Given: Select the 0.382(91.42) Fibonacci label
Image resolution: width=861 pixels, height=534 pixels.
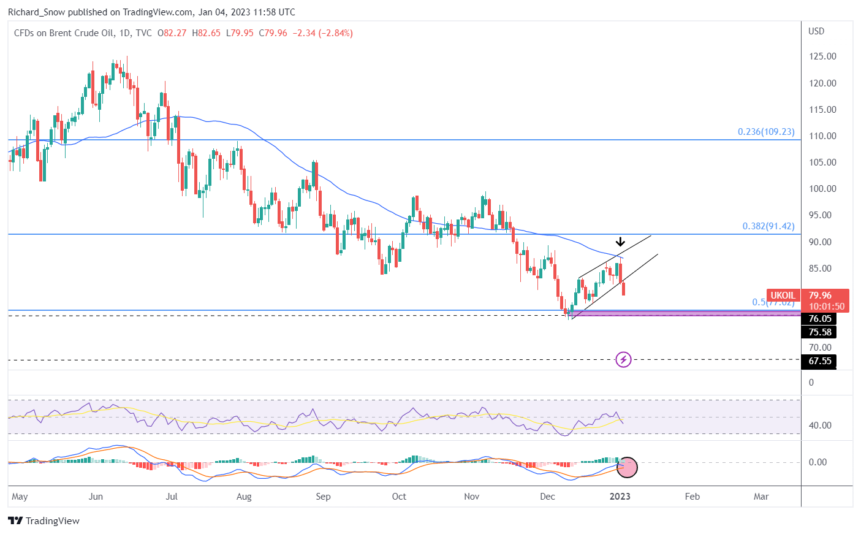Looking at the screenshot, I should [x=768, y=226].
